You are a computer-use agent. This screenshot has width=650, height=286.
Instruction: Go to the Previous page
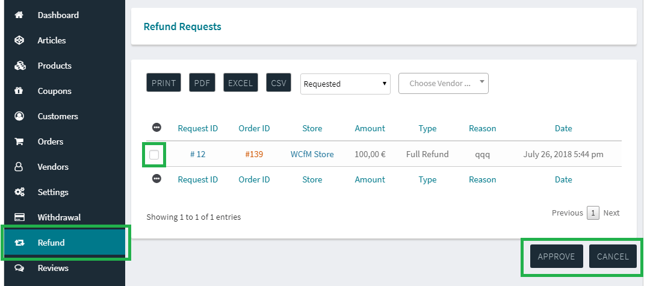[x=568, y=213]
